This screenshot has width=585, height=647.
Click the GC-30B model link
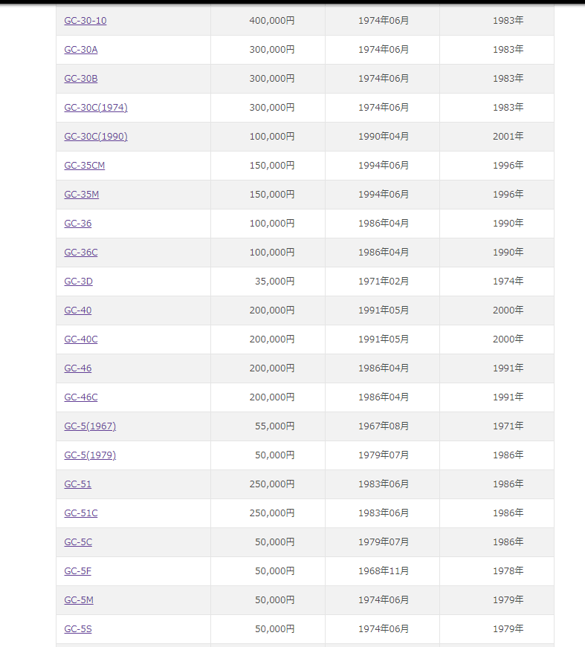[81, 79]
